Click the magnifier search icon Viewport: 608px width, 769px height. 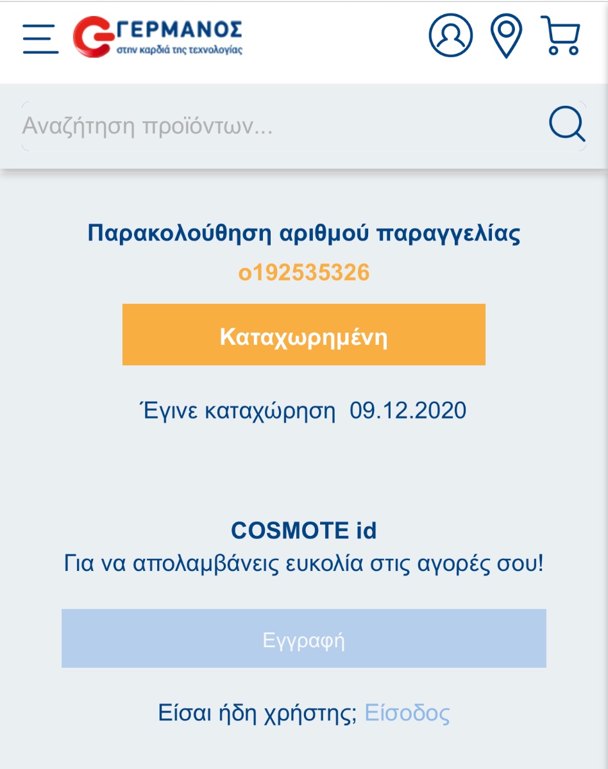point(567,124)
